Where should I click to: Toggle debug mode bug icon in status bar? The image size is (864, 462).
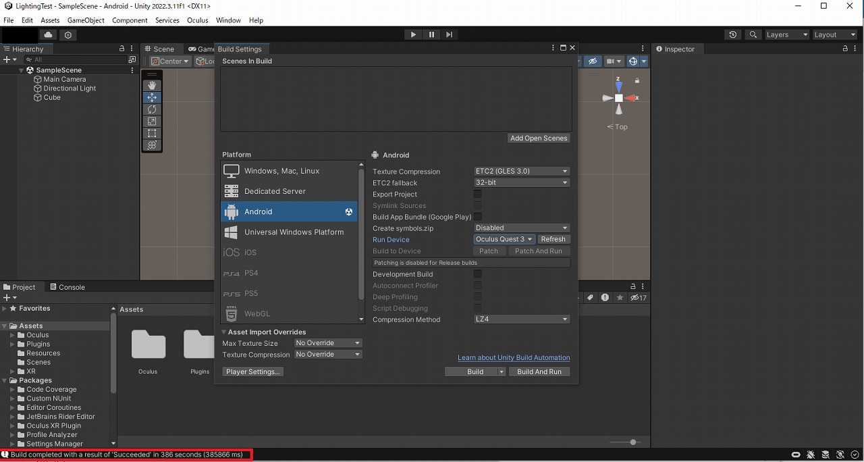[811, 455]
